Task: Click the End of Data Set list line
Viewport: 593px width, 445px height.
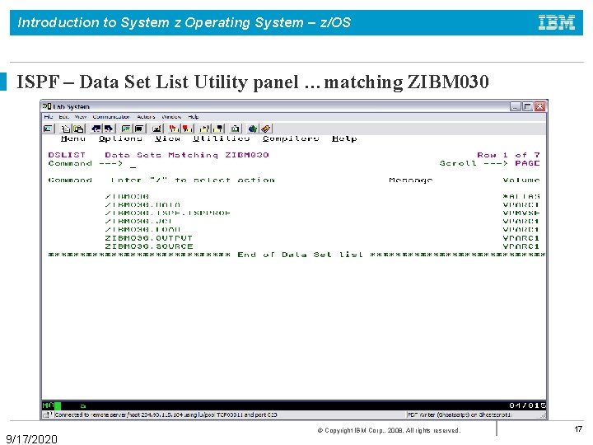Action: 296,255
